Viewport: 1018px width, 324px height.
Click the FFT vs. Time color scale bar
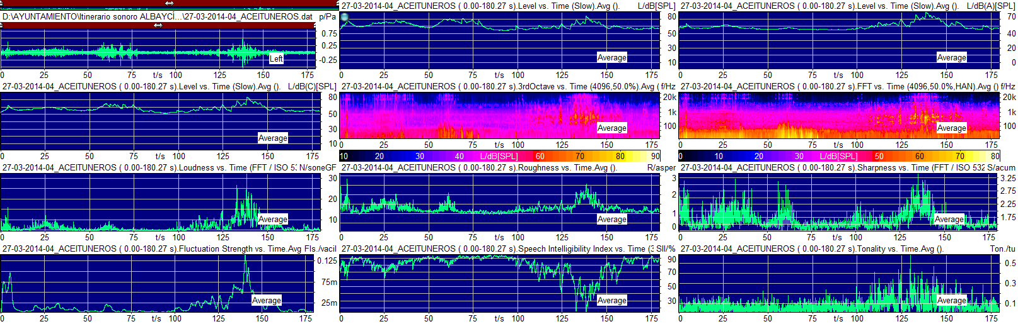pos(838,156)
